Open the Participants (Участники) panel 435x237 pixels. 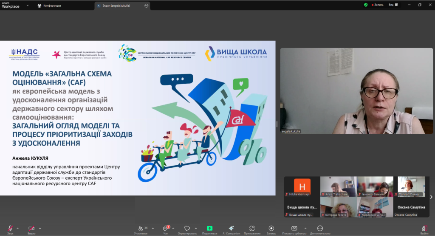click(x=141, y=229)
